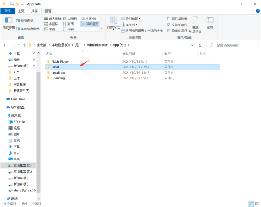Open 桌面 in the sidebar
The image size is (261, 207).
(14, 159)
